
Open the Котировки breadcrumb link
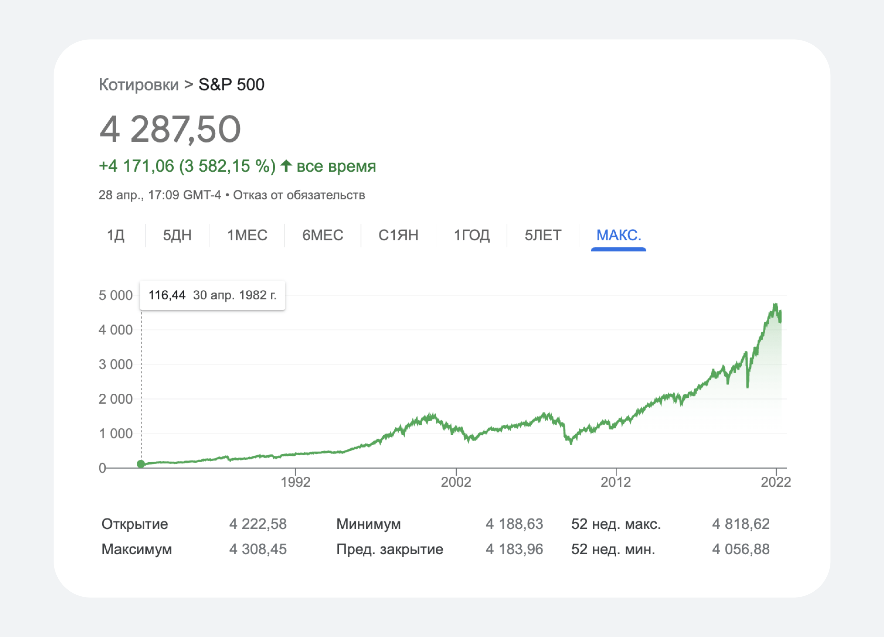click(139, 85)
